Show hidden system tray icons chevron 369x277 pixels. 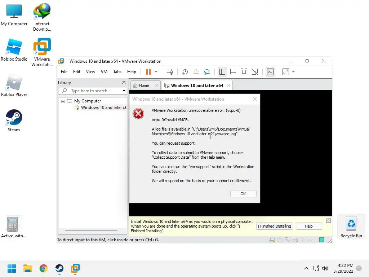click(306, 268)
